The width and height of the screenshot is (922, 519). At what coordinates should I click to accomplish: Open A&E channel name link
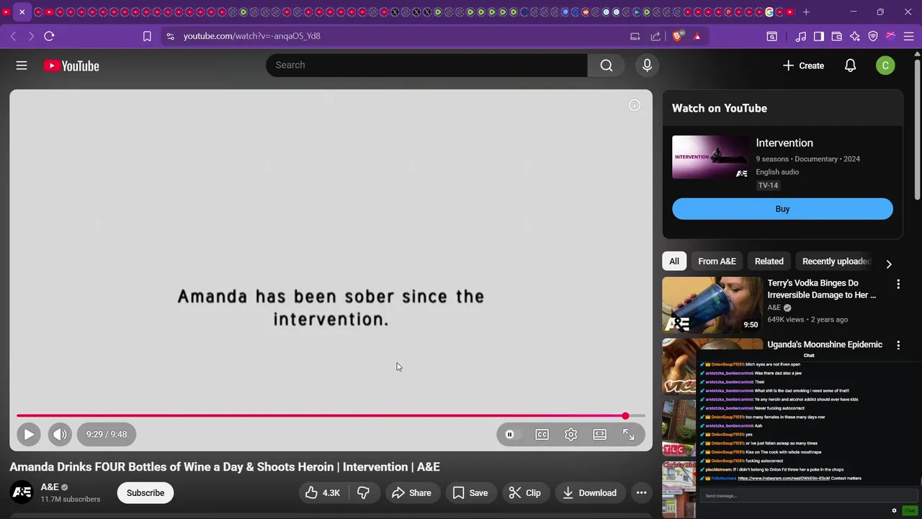[x=50, y=487]
